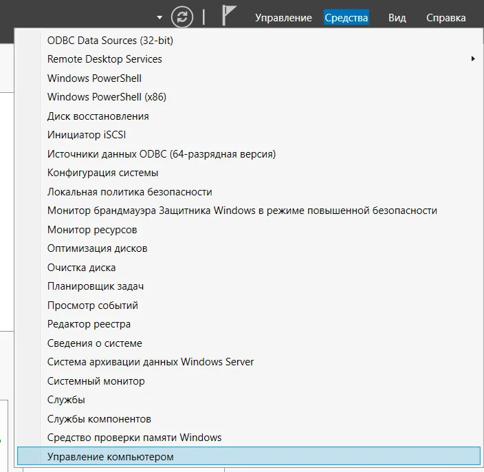Expand the dropdown arrow beside refresh
Screen dimensions: 484x472
(x=159, y=18)
